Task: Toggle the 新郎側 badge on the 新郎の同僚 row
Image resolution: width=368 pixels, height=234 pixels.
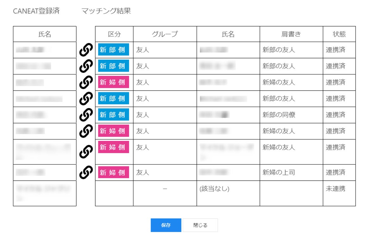Action: coord(113,115)
